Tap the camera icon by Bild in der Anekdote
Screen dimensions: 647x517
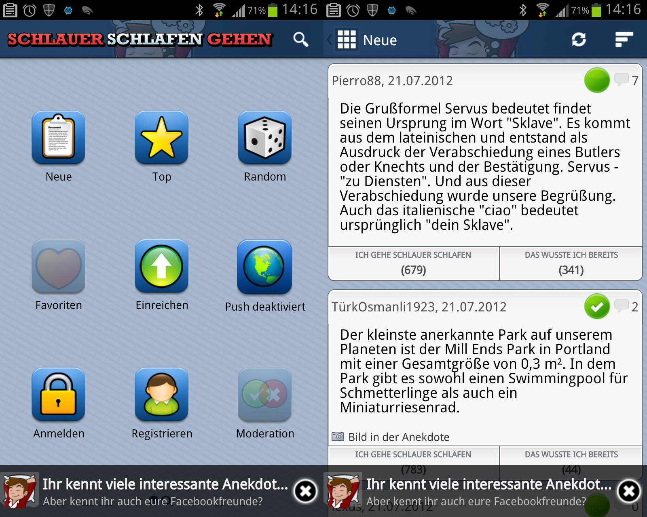pos(338,437)
